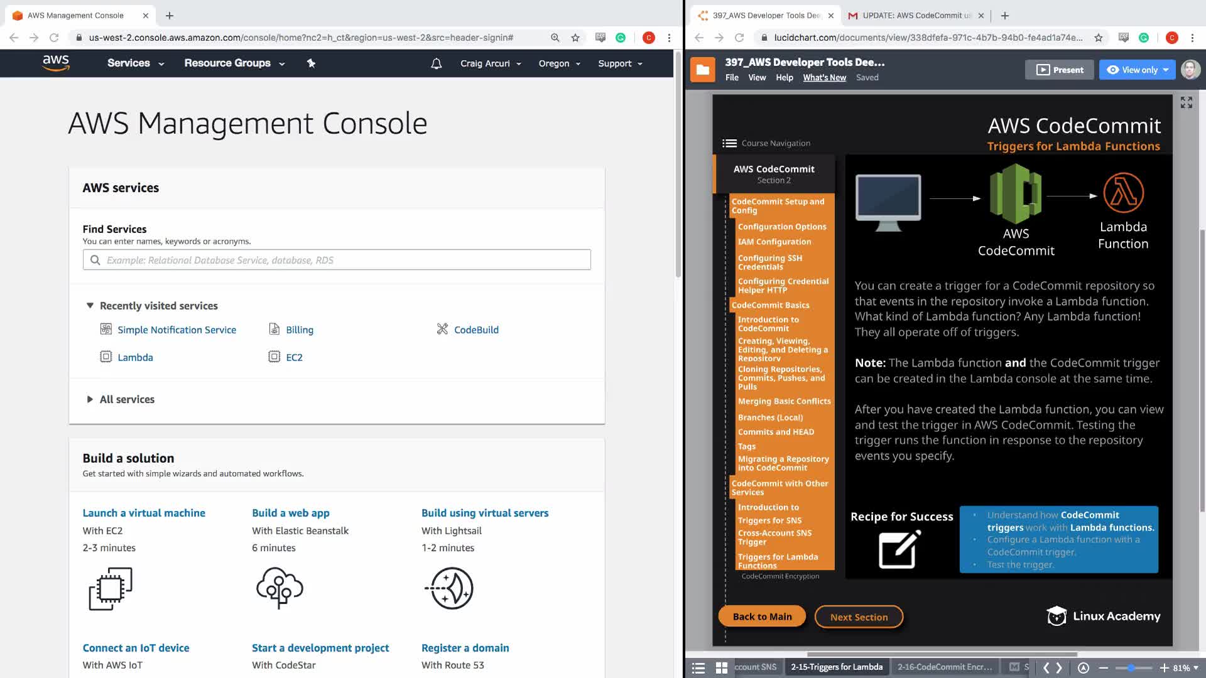The width and height of the screenshot is (1206, 678).
Task: Click the AWS logo
Action: pyautogui.click(x=56, y=63)
